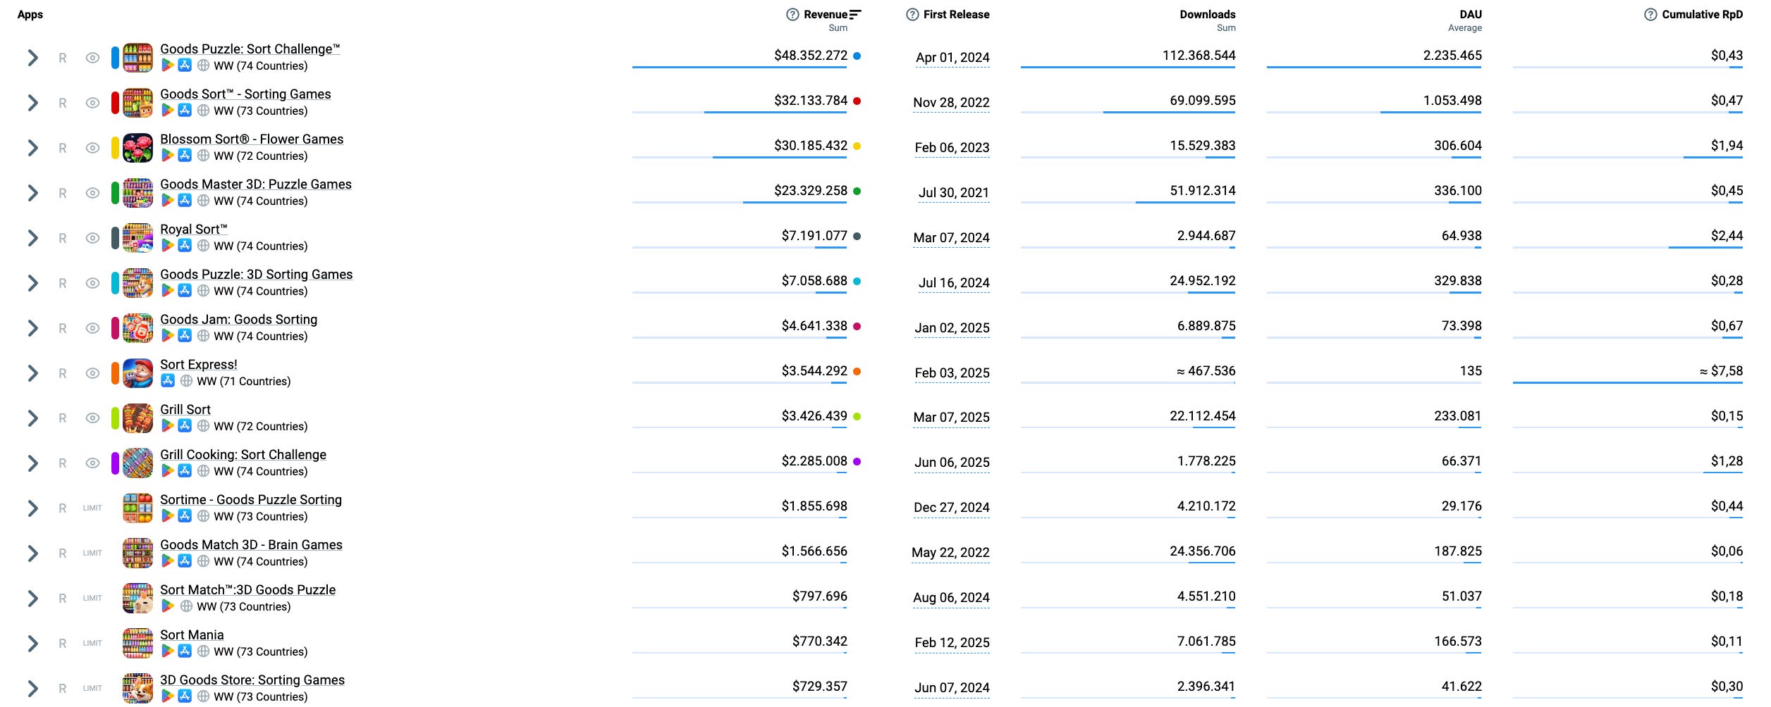Open App Store icon for Goods Sort - Sorting Games
This screenshot has height=707, width=1771.
185,111
